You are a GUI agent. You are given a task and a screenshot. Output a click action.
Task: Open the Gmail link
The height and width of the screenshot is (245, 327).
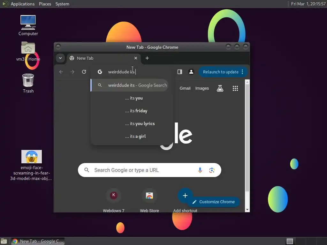pos(185,88)
